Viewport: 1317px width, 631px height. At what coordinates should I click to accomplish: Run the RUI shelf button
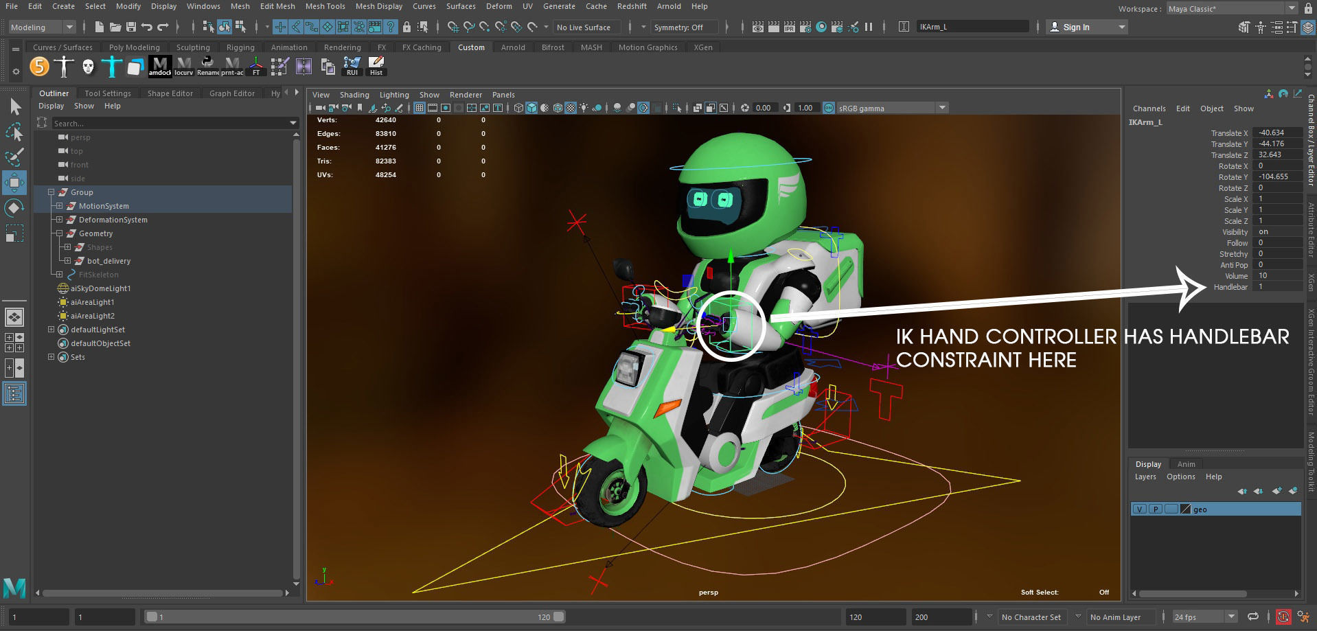coord(352,66)
